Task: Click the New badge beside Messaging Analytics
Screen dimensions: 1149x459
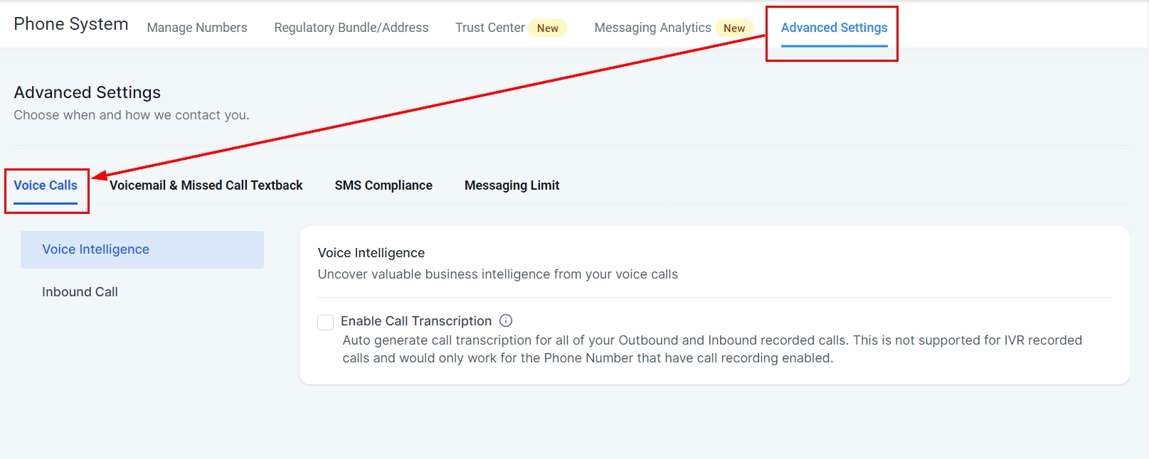Action: tap(734, 28)
